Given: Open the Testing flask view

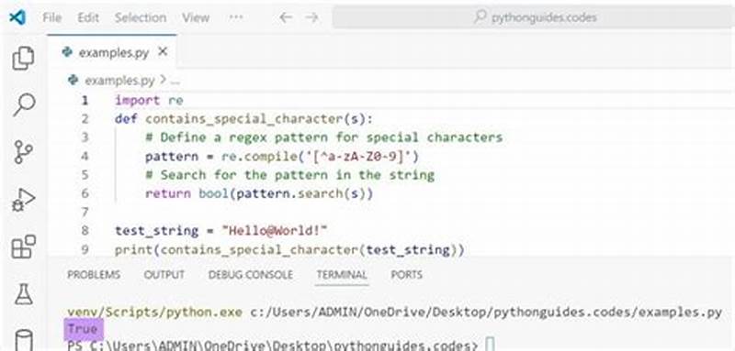Looking at the screenshot, I should coord(24,294).
